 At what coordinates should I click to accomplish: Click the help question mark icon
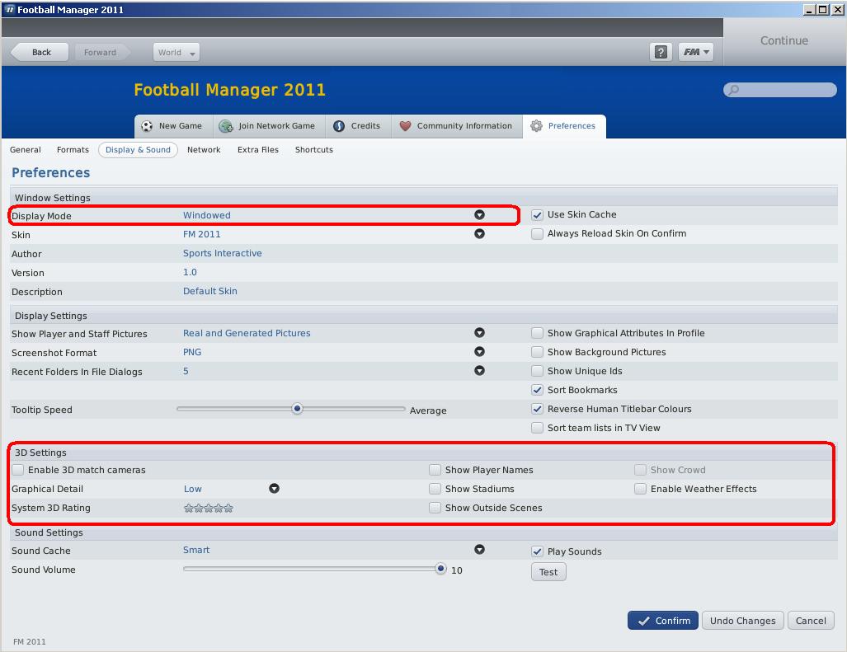click(x=660, y=52)
